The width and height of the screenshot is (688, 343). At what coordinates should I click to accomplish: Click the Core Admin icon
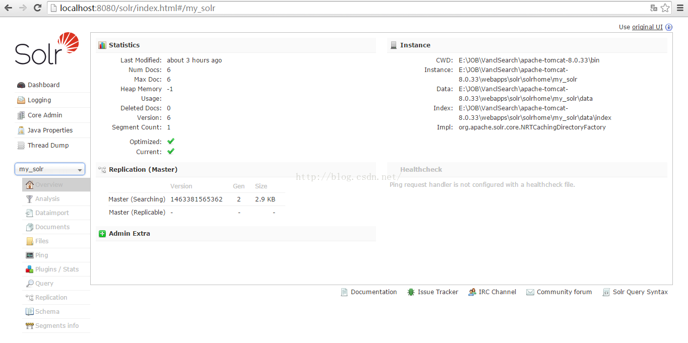(21, 115)
